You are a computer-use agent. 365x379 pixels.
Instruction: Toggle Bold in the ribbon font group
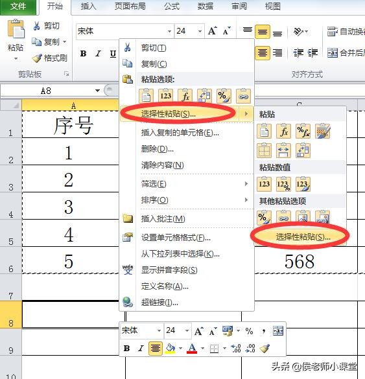[x=84, y=53]
